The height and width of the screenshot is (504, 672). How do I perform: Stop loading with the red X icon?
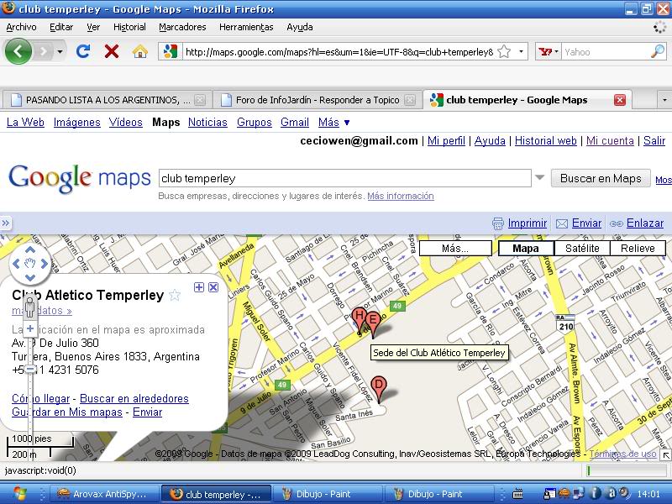coord(112,51)
